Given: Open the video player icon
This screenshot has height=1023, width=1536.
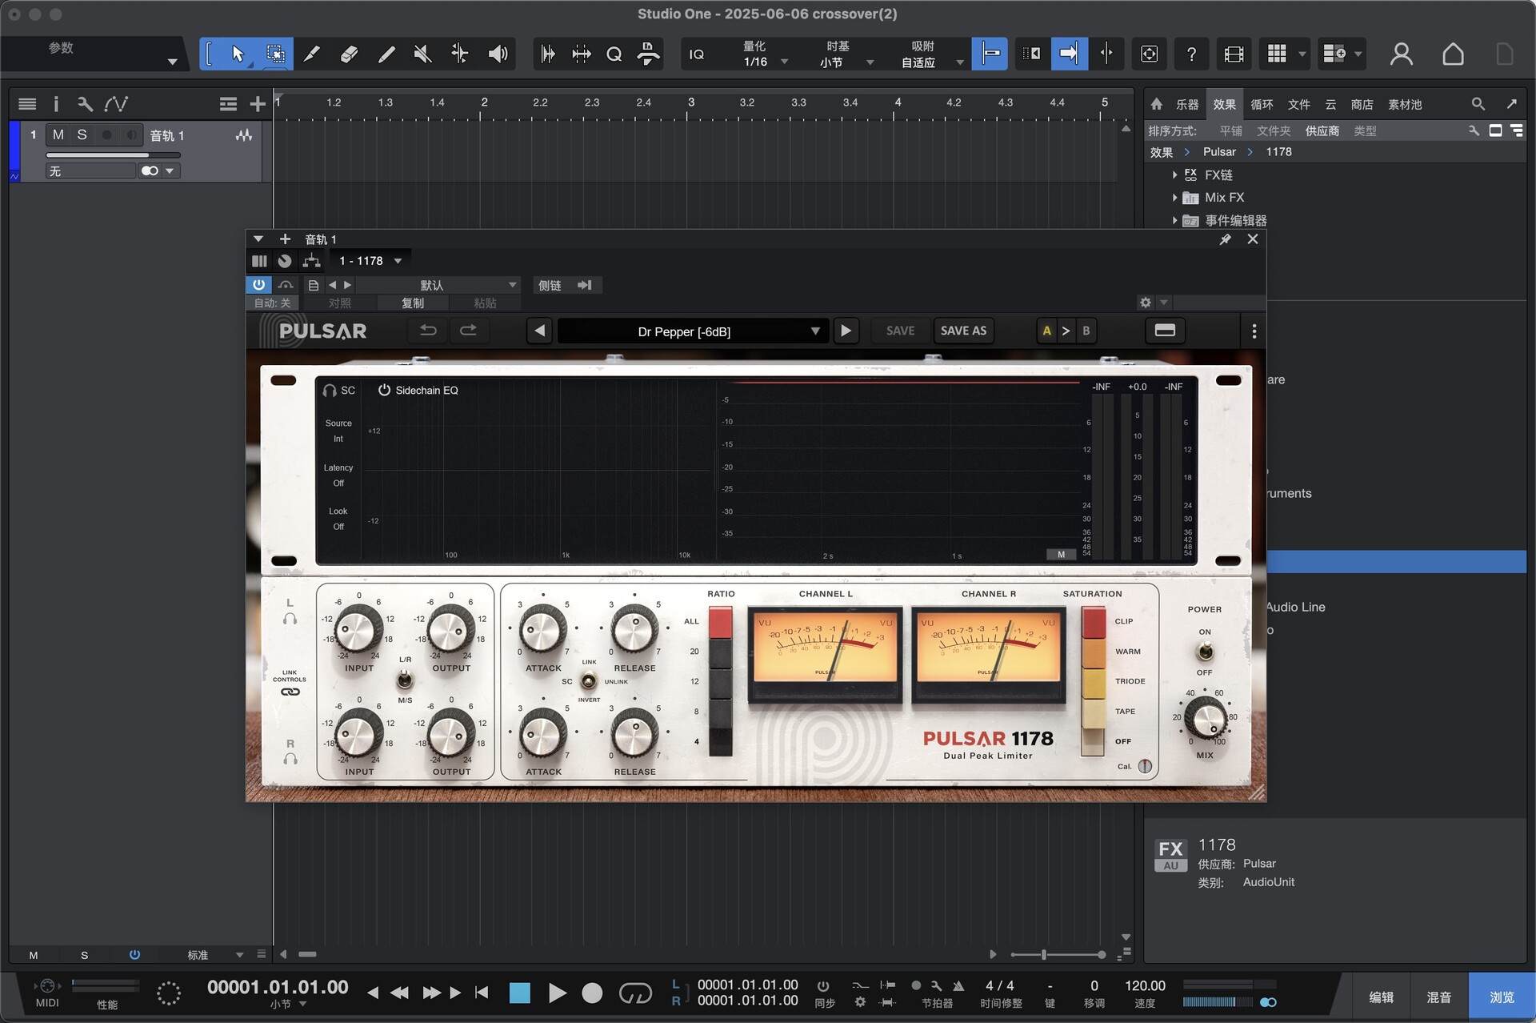Looking at the screenshot, I should [1234, 54].
